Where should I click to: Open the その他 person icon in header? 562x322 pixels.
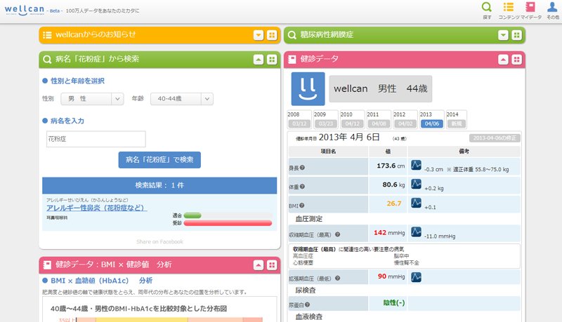552,7
